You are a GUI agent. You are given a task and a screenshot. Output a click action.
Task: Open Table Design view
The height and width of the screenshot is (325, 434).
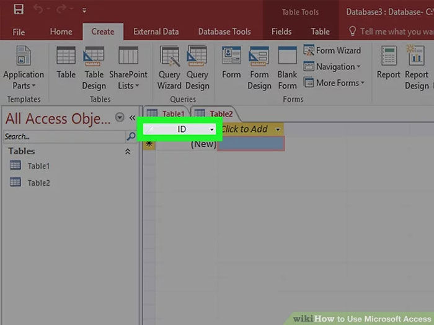point(94,68)
